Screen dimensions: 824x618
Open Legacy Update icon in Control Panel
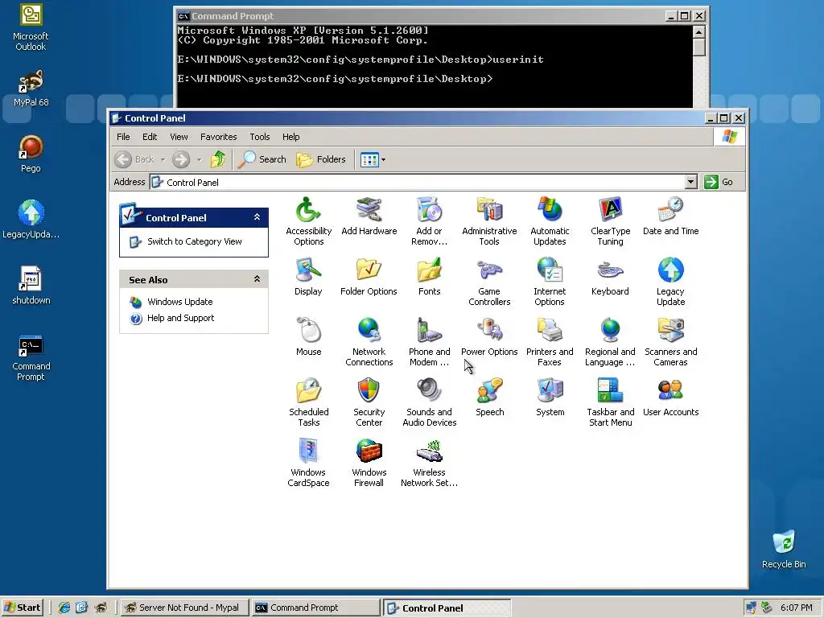pos(670,281)
